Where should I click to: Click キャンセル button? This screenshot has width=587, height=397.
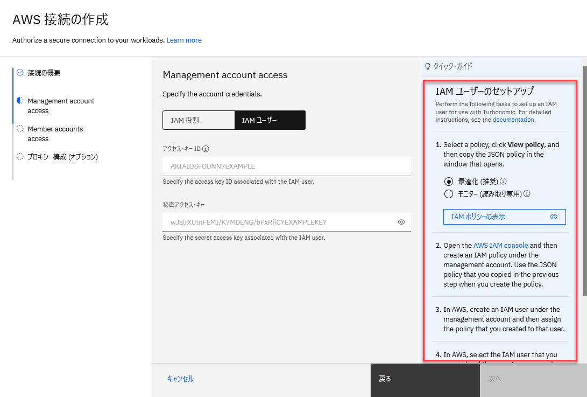pos(180,379)
